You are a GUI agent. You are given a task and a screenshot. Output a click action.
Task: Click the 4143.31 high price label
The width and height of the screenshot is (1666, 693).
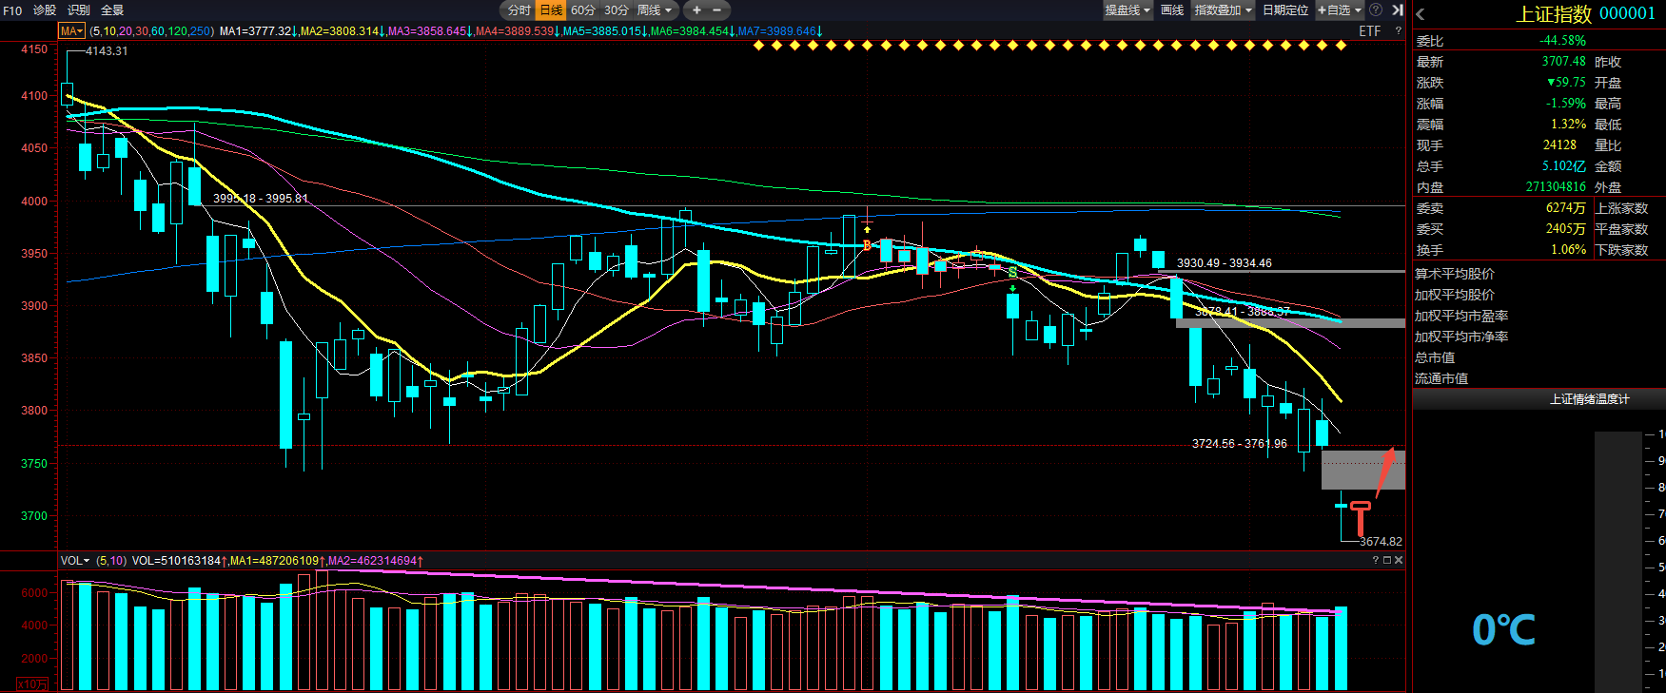click(x=107, y=51)
